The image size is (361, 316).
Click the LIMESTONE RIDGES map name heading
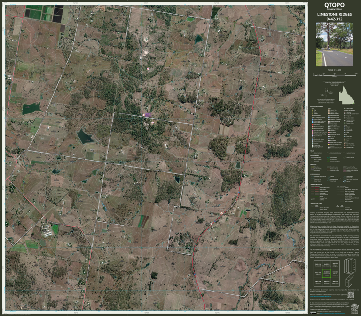click(x=334, y=14)
